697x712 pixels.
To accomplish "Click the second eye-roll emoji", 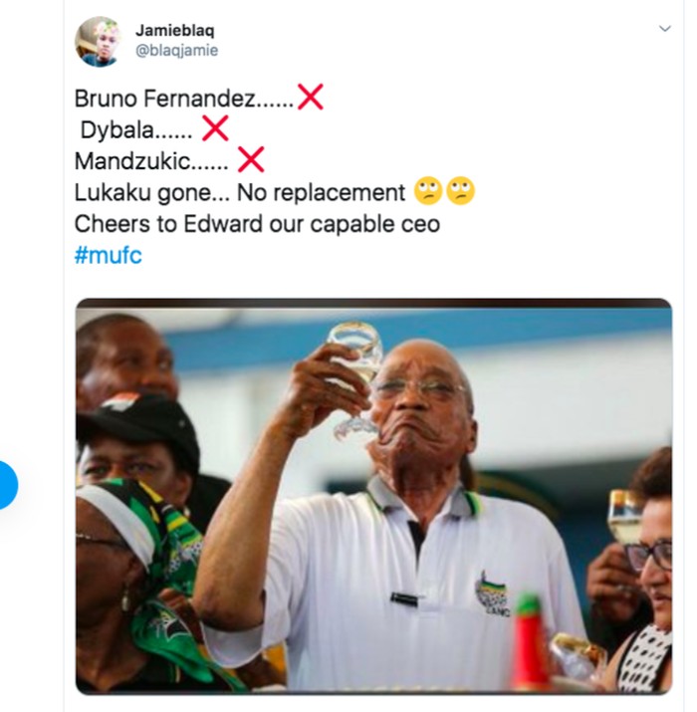I will click(460, 191).
